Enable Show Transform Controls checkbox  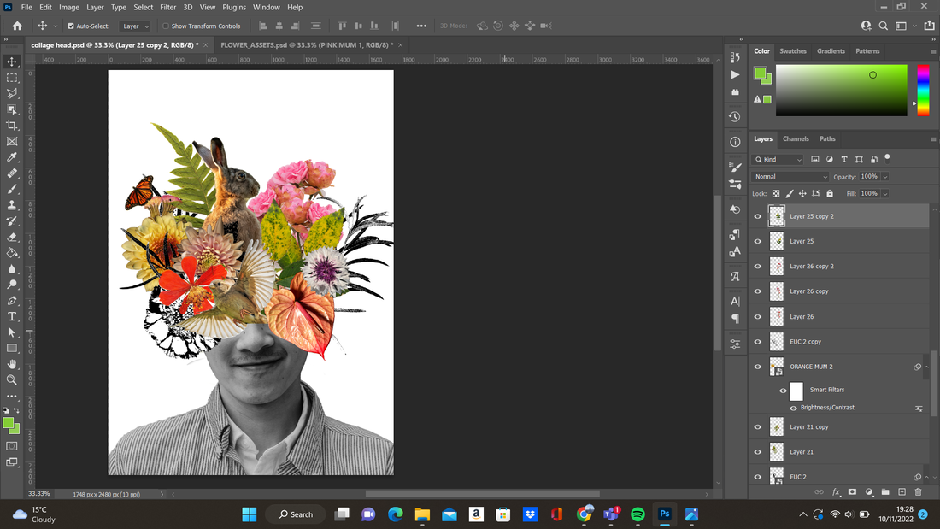[166, 26]
